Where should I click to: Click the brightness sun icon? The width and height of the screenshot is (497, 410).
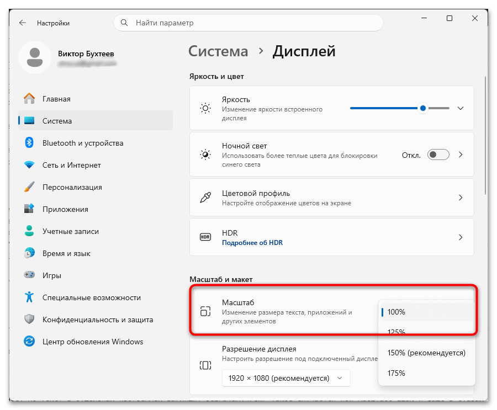tap(205, 108)
